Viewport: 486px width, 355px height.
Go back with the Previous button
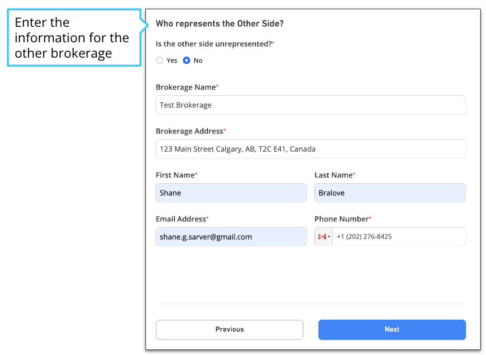tap(229, 330)
